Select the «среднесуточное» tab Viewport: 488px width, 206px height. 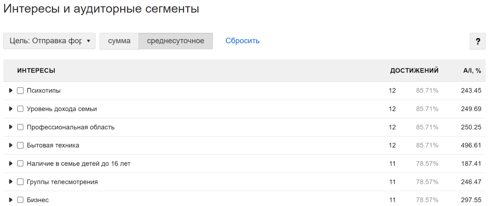[176, 41]
